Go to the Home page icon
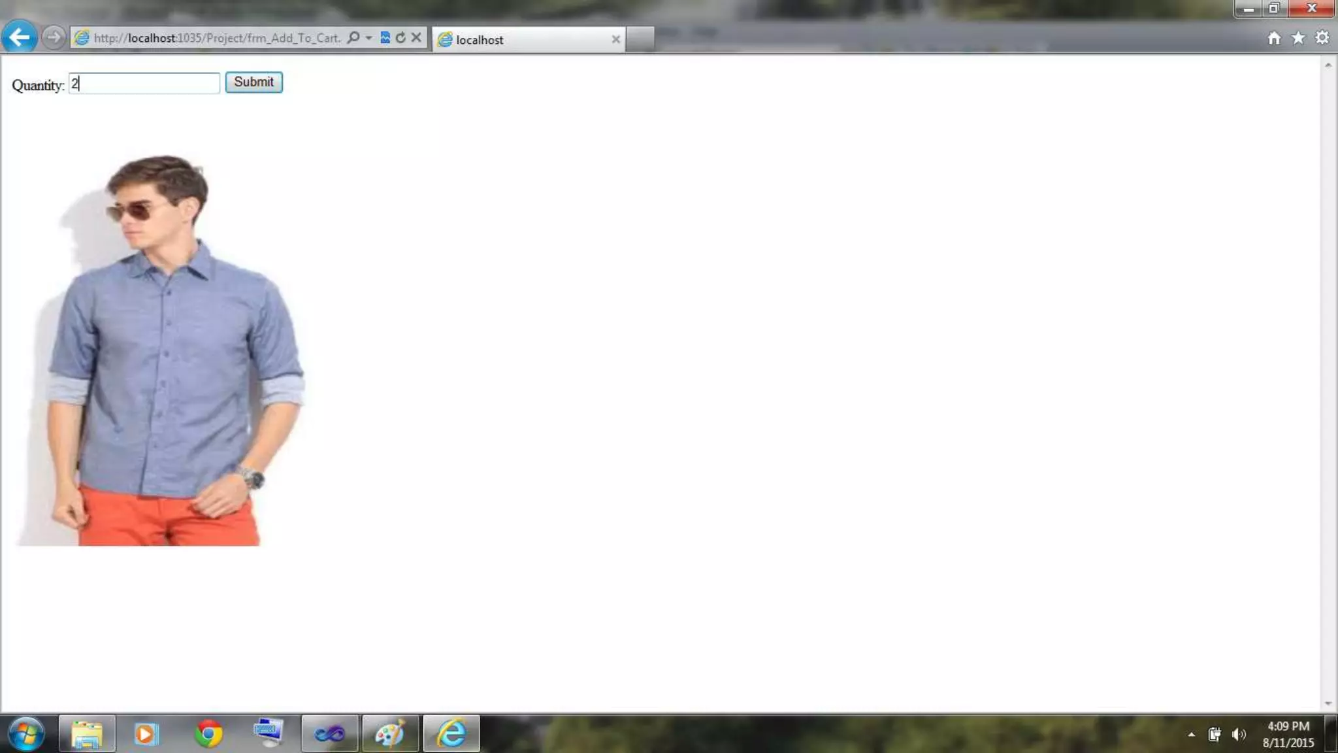 coord(1274,38)
